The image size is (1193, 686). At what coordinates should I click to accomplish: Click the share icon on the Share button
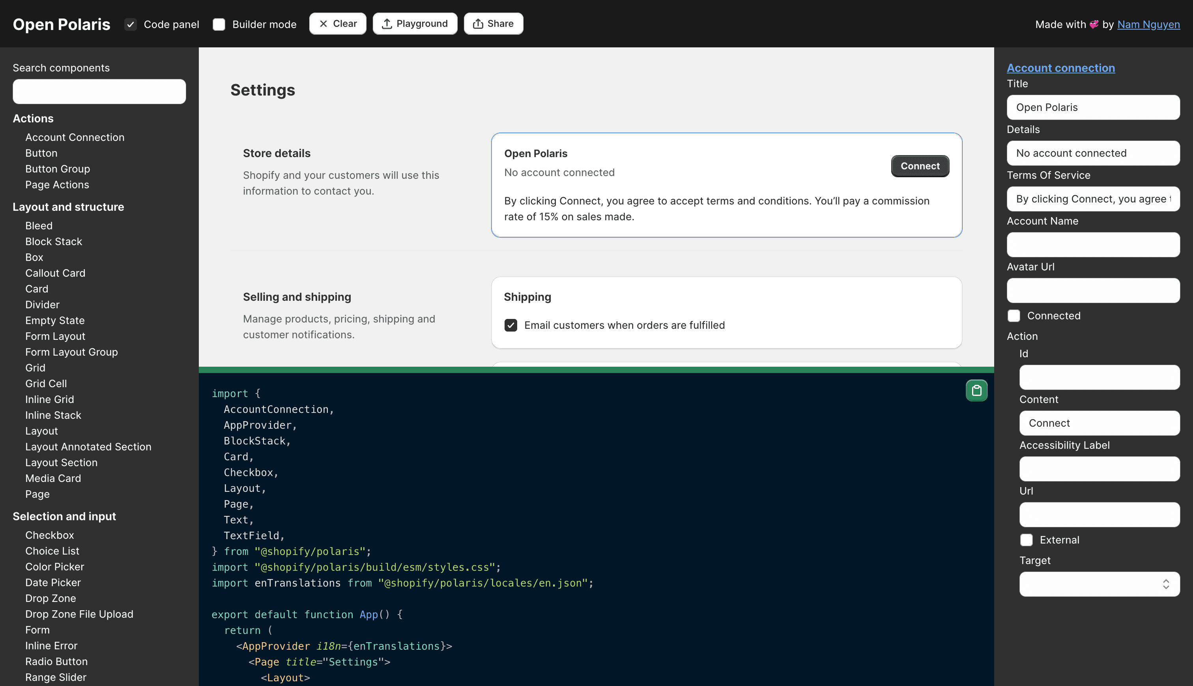click(478, 24)
